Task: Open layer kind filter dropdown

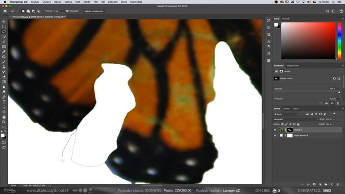Action: tap(286, 114)
